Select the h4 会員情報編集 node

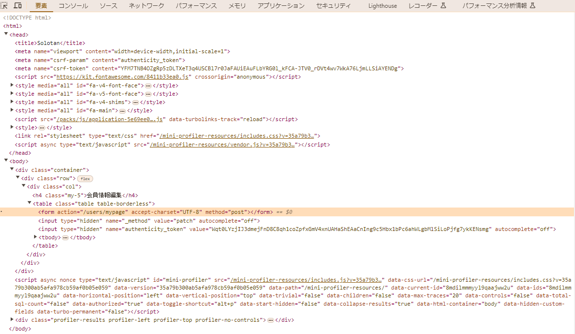click(x=85, y=195)
